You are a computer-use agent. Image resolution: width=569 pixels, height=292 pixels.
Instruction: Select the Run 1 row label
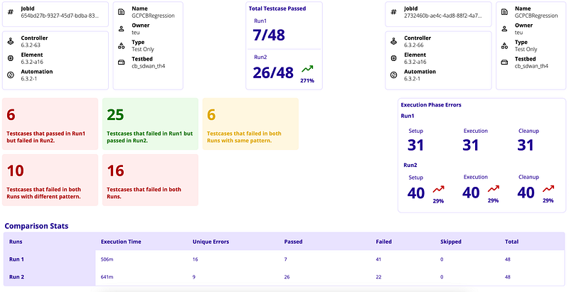point(16,259)
